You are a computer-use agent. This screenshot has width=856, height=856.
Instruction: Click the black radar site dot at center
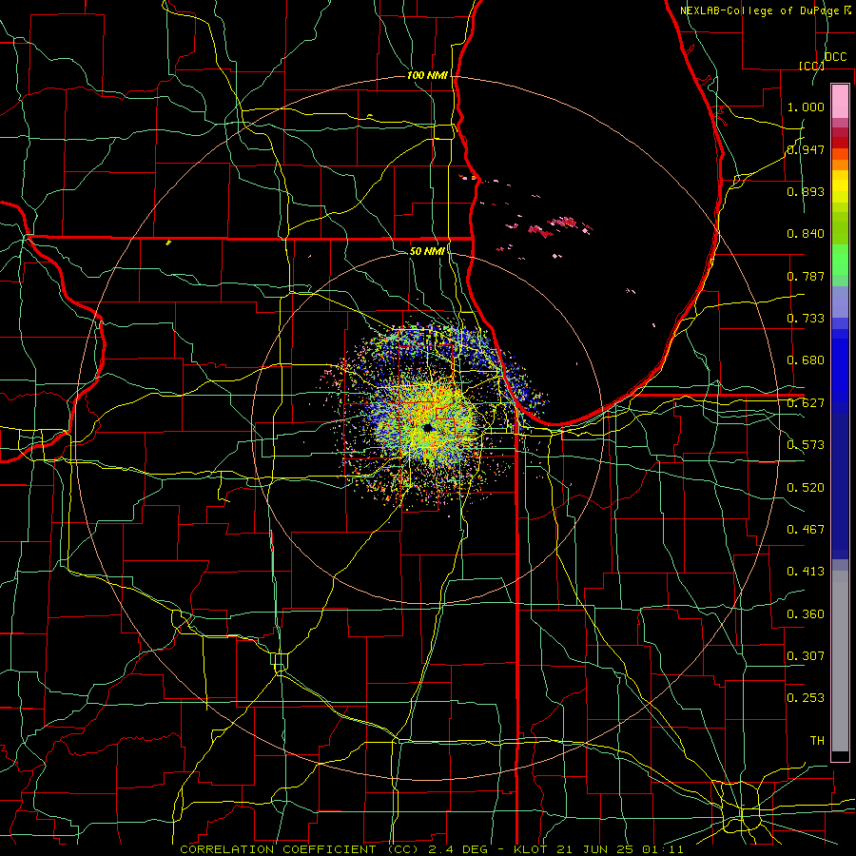pyautogui.click(x=427, y=427)
